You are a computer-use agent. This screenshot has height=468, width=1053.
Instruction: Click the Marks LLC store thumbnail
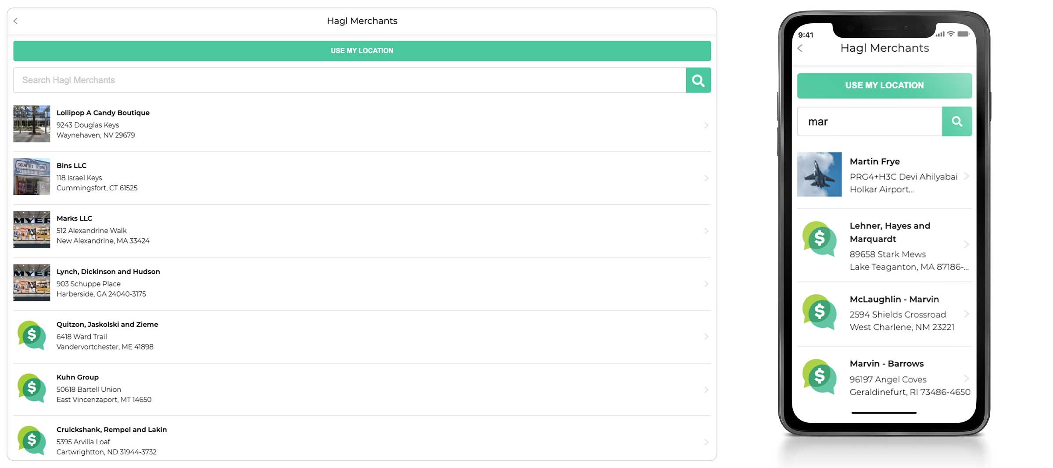32,230
